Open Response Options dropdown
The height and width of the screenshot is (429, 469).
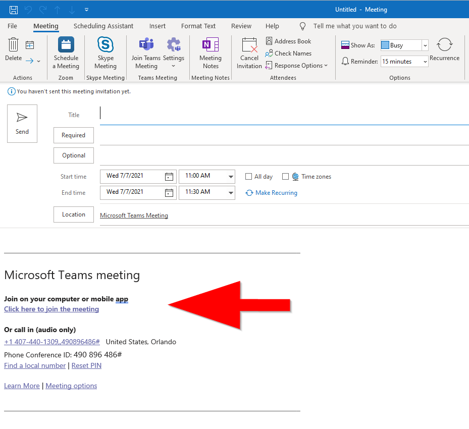(296, 66)
